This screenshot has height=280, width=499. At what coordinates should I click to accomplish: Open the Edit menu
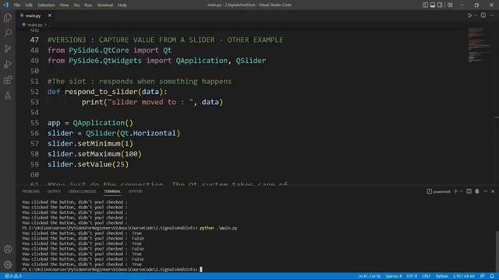29,5
